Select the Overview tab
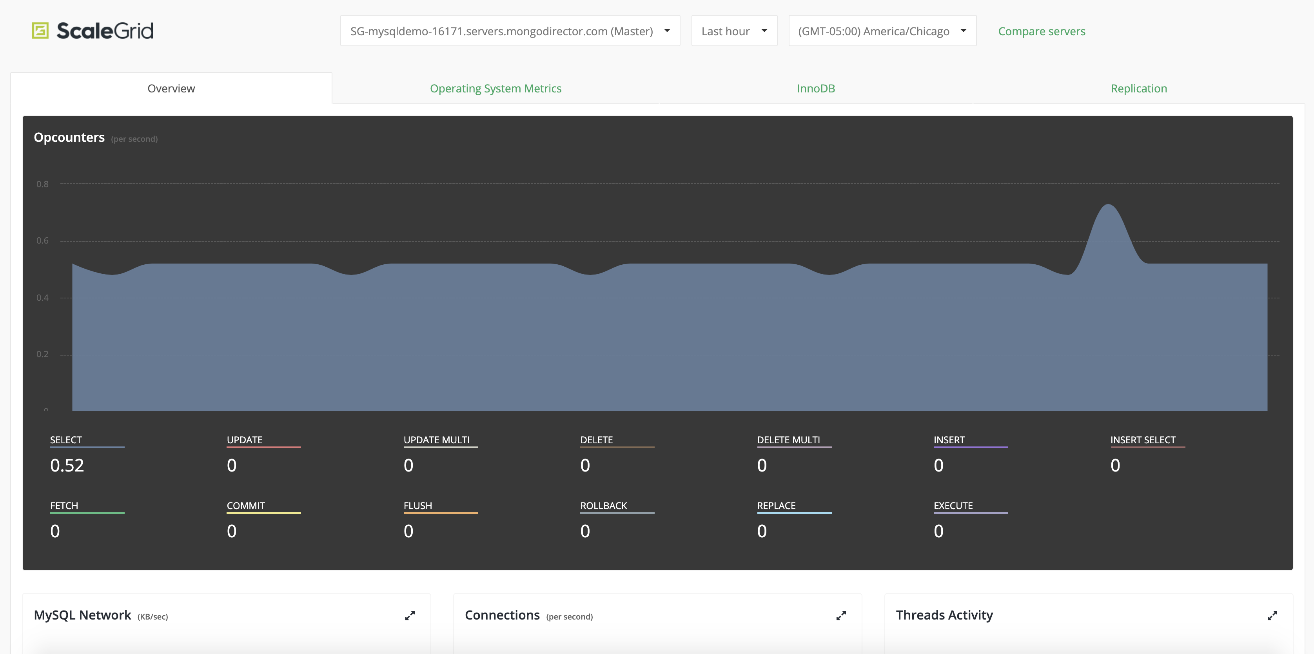The image size is (1314, 654). [171, 89]
